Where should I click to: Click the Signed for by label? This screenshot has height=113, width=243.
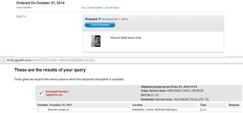click(54, 95)
